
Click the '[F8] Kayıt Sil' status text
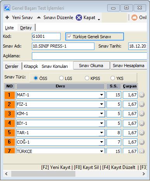coord(86,167)
